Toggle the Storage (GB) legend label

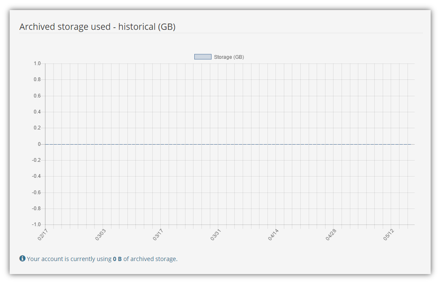click(229, 57)
